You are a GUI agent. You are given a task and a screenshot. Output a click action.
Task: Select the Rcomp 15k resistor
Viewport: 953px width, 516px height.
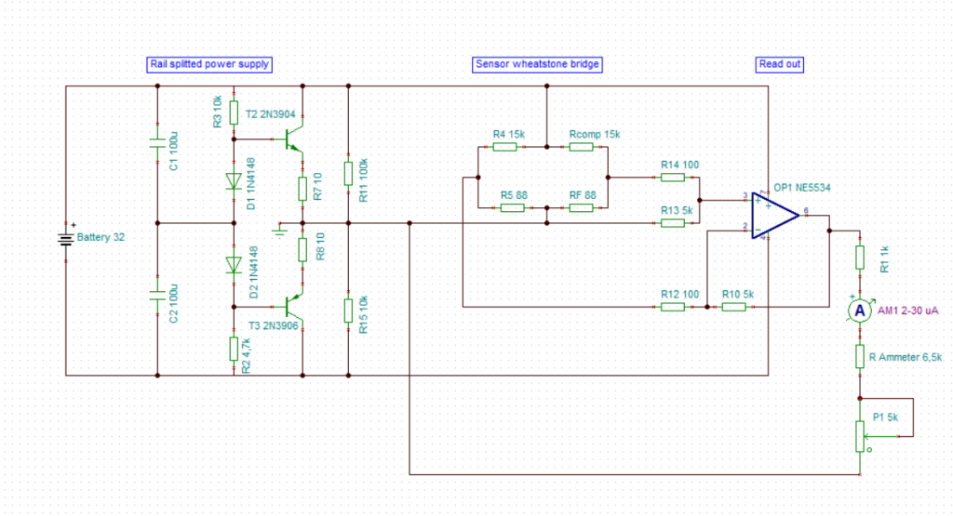pos(583,146)
